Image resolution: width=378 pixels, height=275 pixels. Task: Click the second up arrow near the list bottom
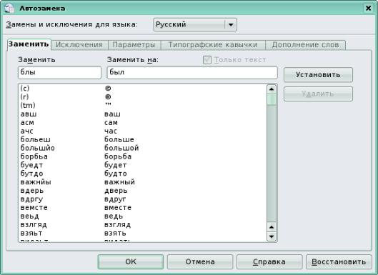coord(272,227)
